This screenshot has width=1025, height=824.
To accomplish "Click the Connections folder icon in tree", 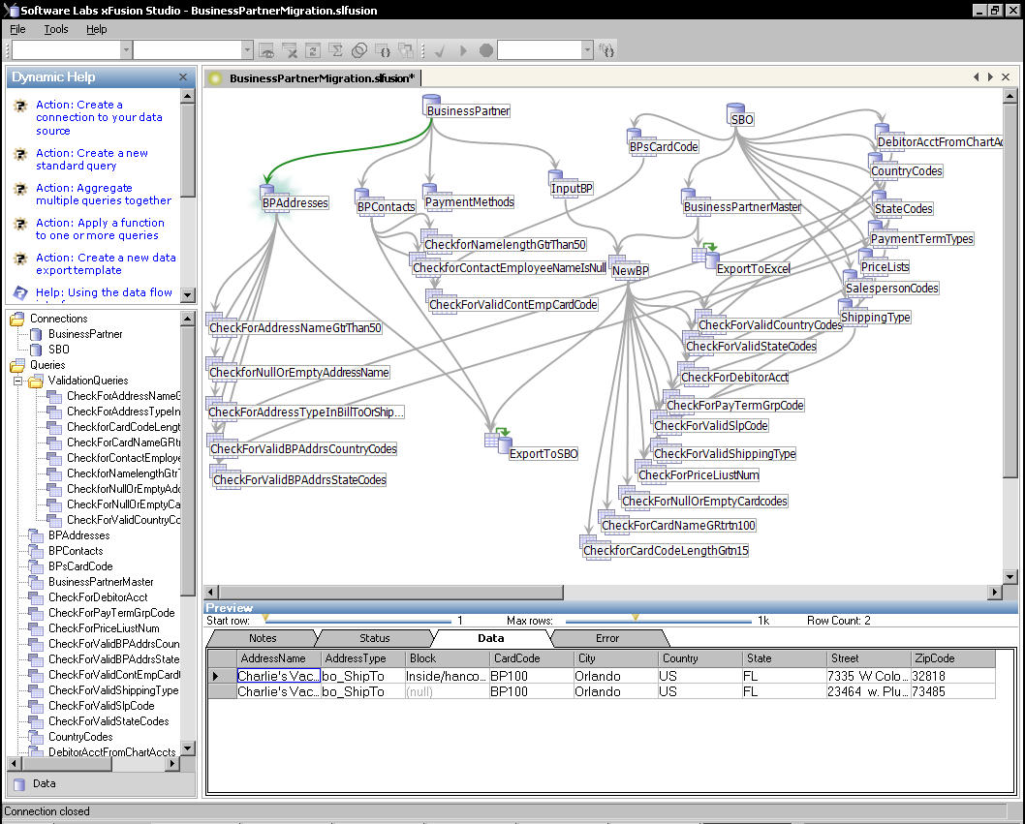I will coord(17,319).
